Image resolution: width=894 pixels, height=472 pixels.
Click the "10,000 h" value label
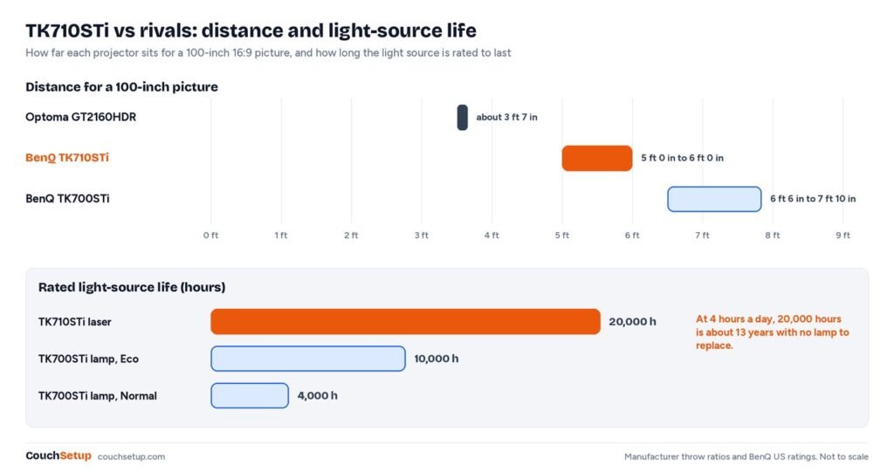437,359
